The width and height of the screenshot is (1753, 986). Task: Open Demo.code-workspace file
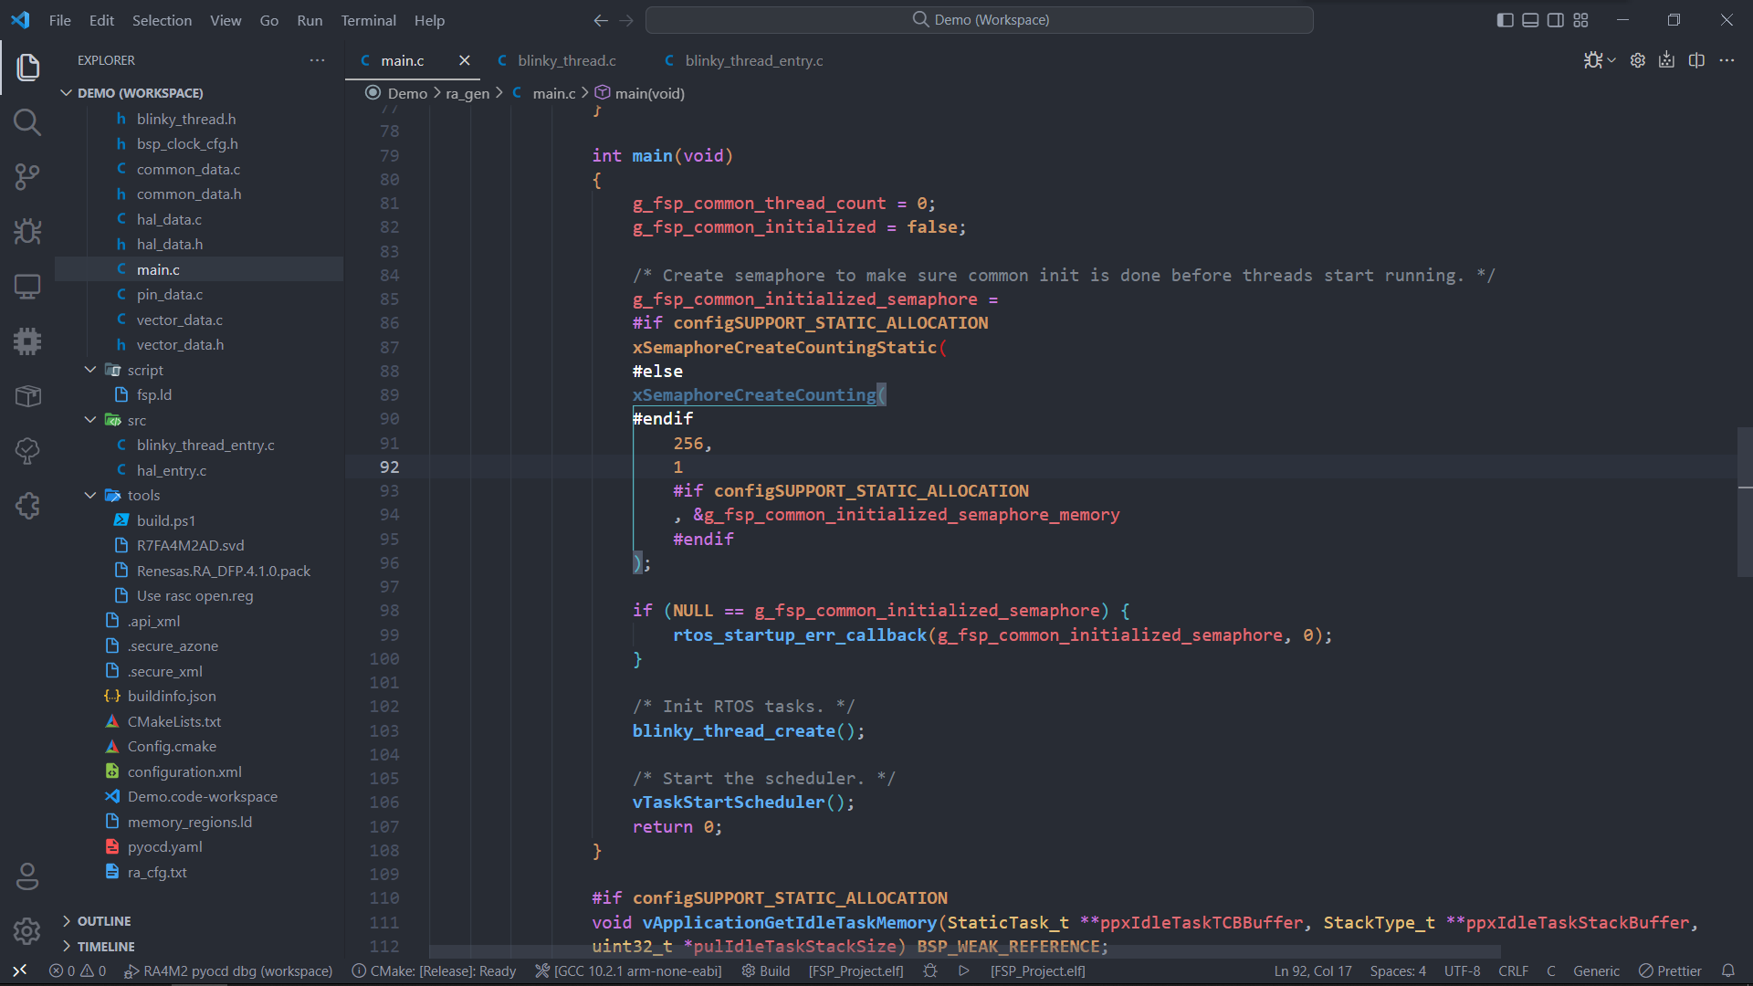tap(202, 796)
